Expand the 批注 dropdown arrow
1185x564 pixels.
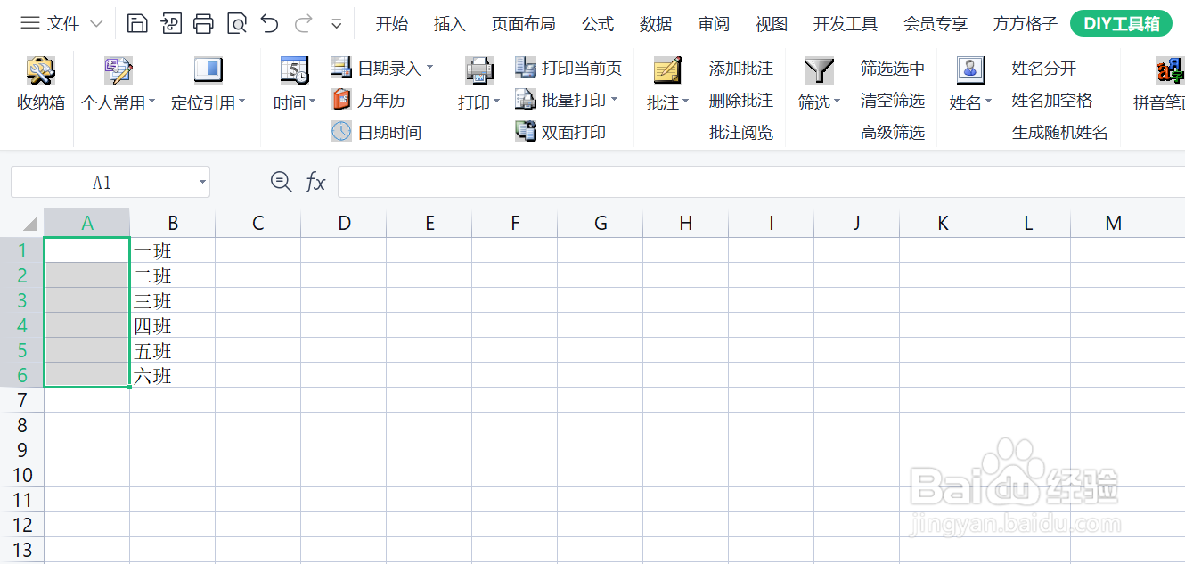(685, 102)
